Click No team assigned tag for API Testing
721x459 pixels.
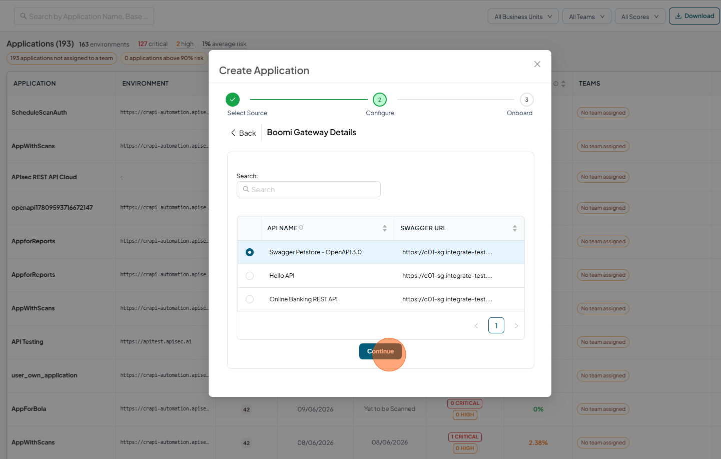click(603, 342)
